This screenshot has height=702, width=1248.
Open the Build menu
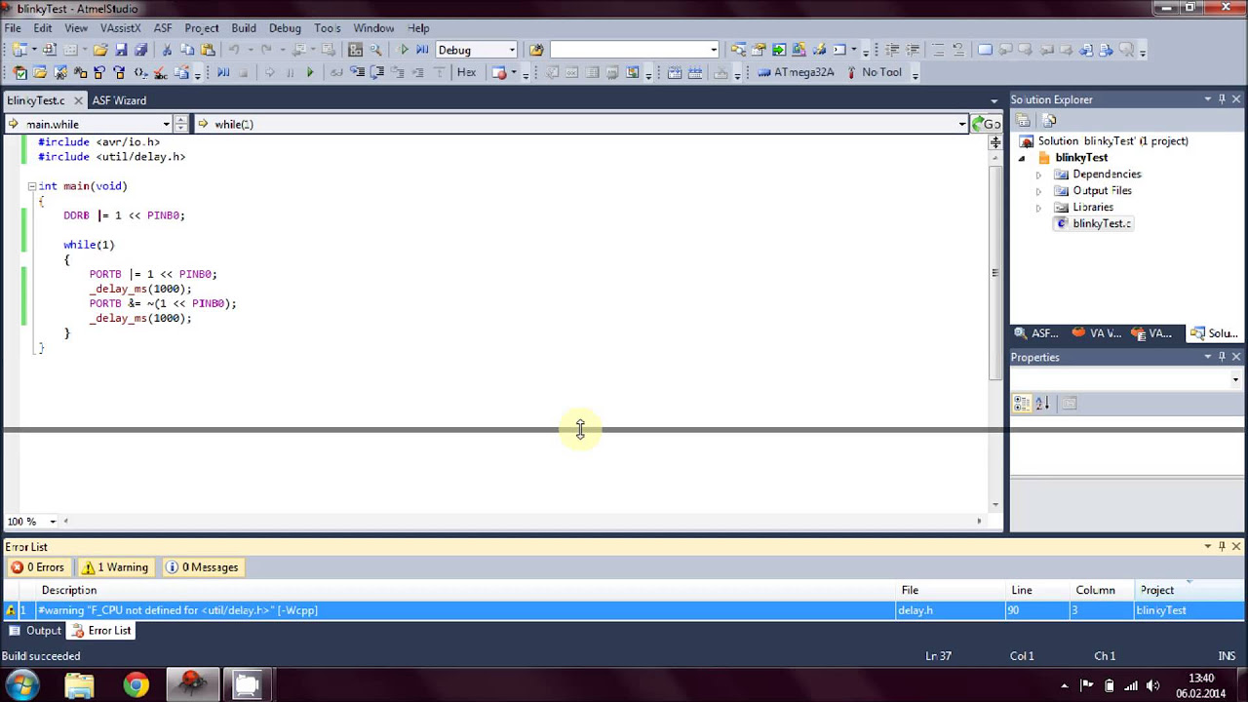244,28
